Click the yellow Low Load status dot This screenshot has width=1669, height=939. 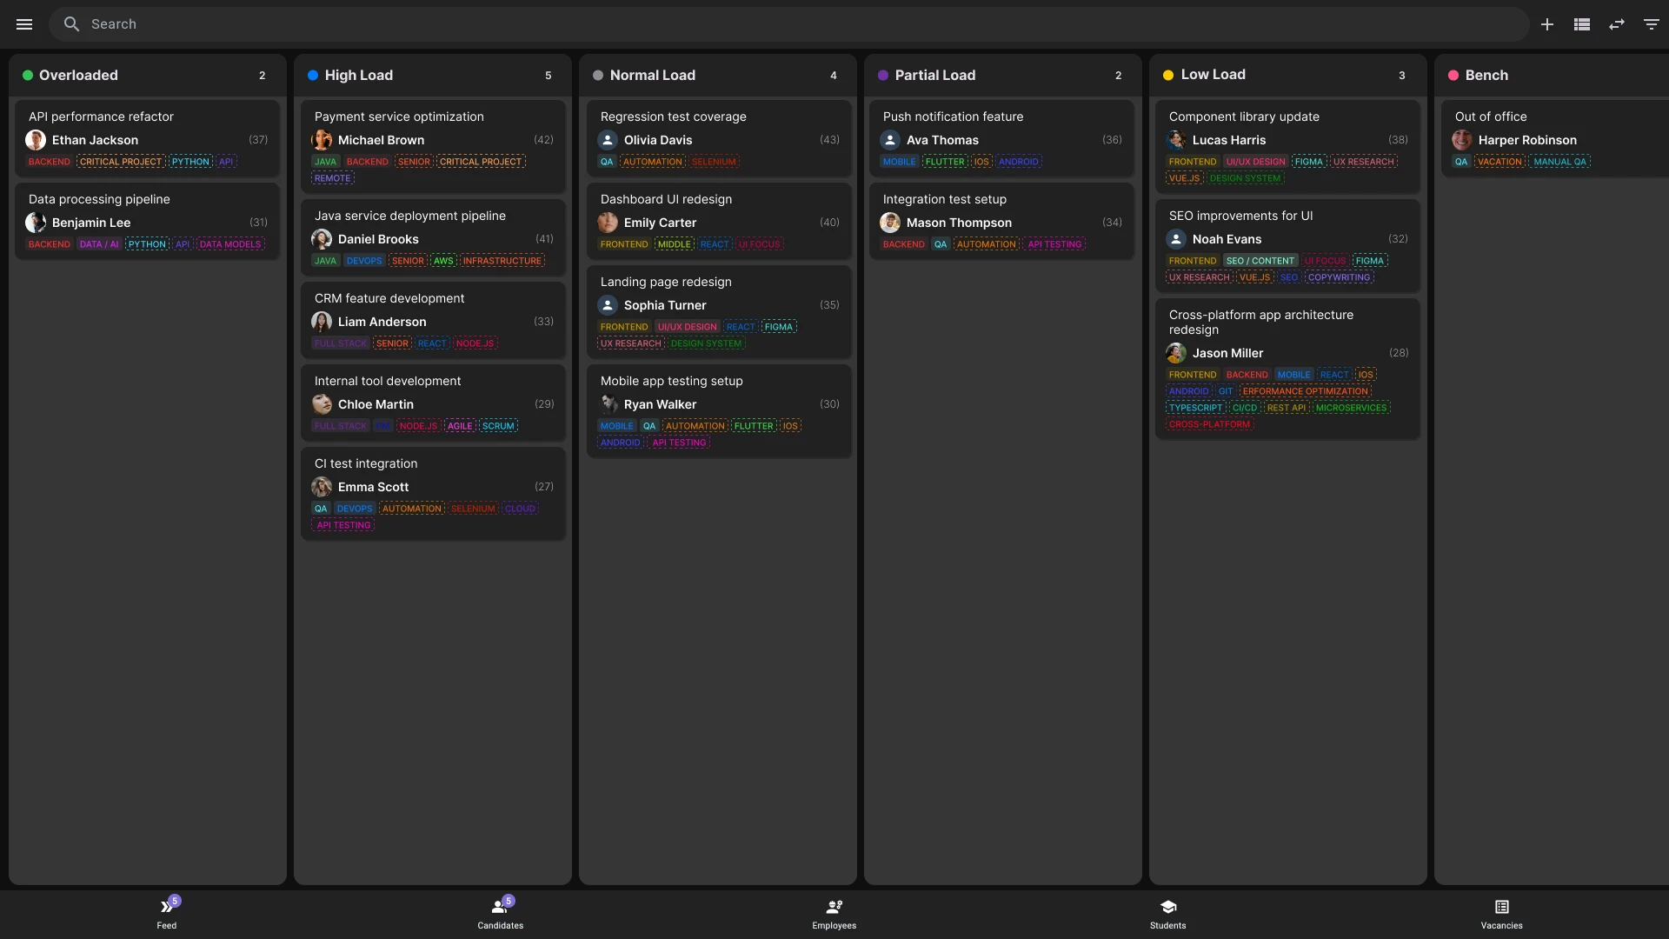pyautogui.click(x=1168, y=76)
